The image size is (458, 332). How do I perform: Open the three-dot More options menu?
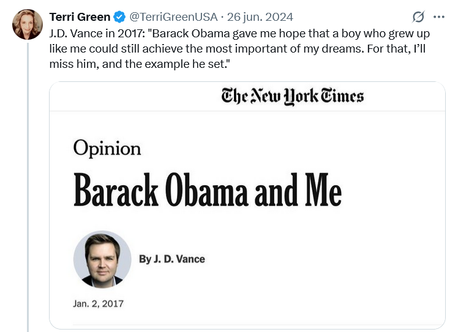click(x=438, y=17)
